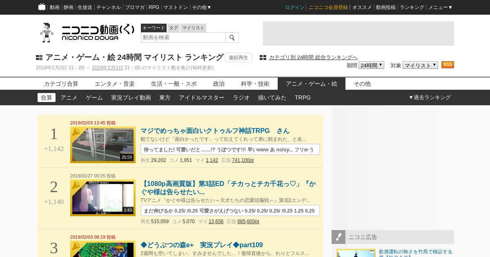The width and height of the screenshot is (490, 257).
Task: Open ニコニコ会員登録 link
Action: click(x=328, y=7)
